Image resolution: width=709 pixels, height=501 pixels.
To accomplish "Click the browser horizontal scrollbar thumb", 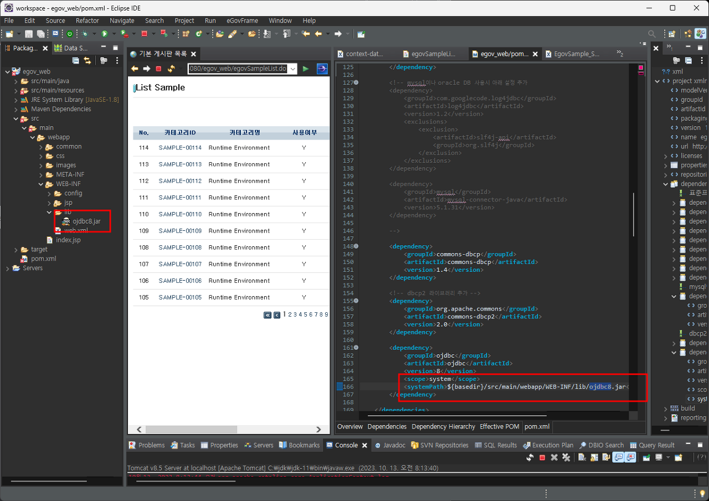I will click(x=191, y=430).
